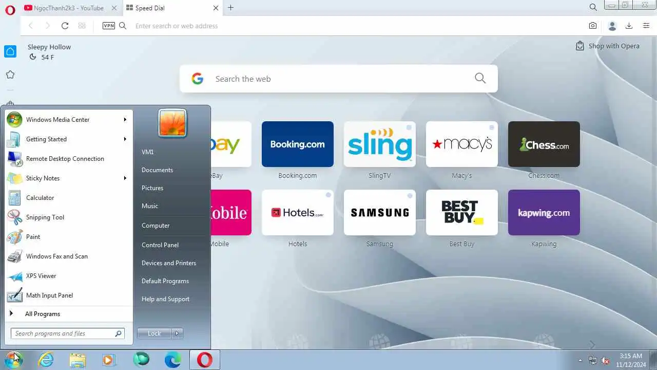The image size is (657, 370).
Task: Open Paint from Start menu
Action: click(x=68, y=236)
